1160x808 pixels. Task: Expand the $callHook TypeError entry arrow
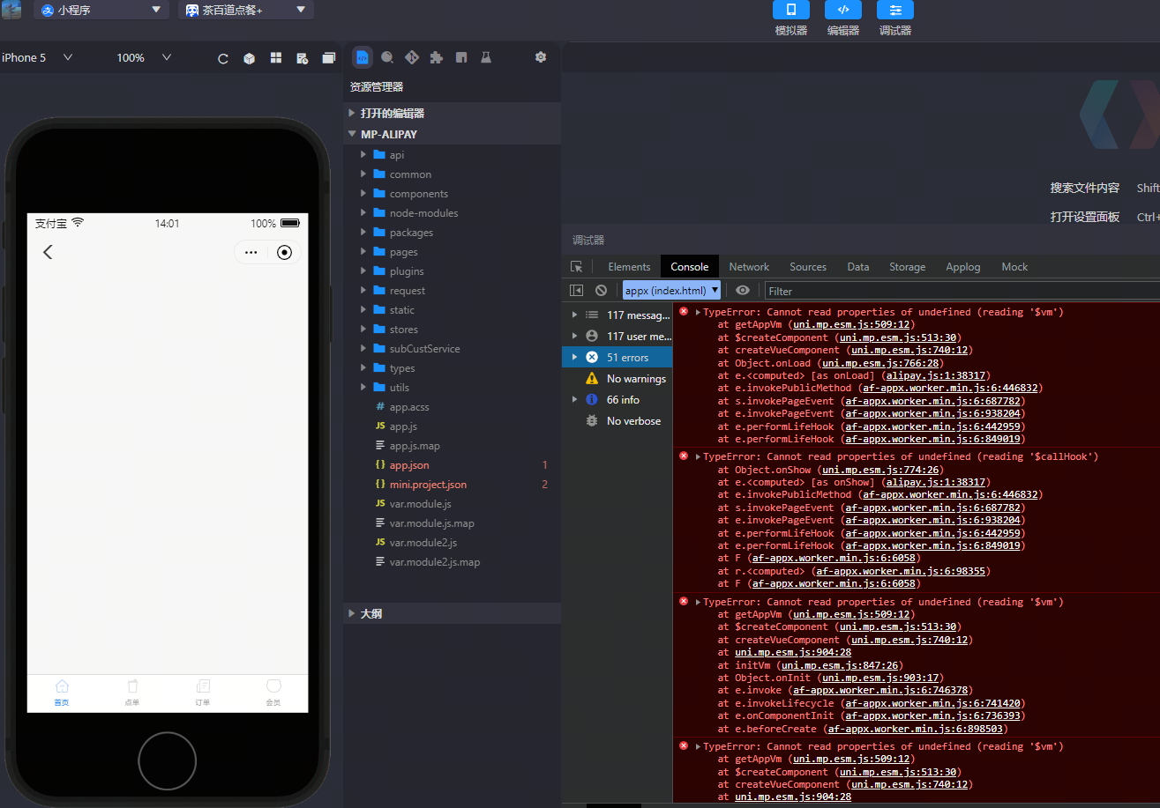[x=698, y=456]
